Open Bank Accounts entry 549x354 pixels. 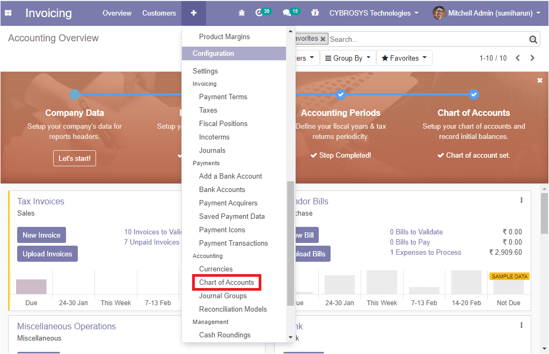click(x=222, y=189)
